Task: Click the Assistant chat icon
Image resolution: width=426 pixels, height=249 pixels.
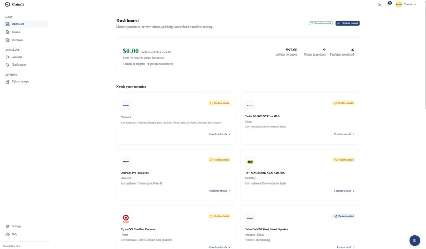Action: pos(7,57)
